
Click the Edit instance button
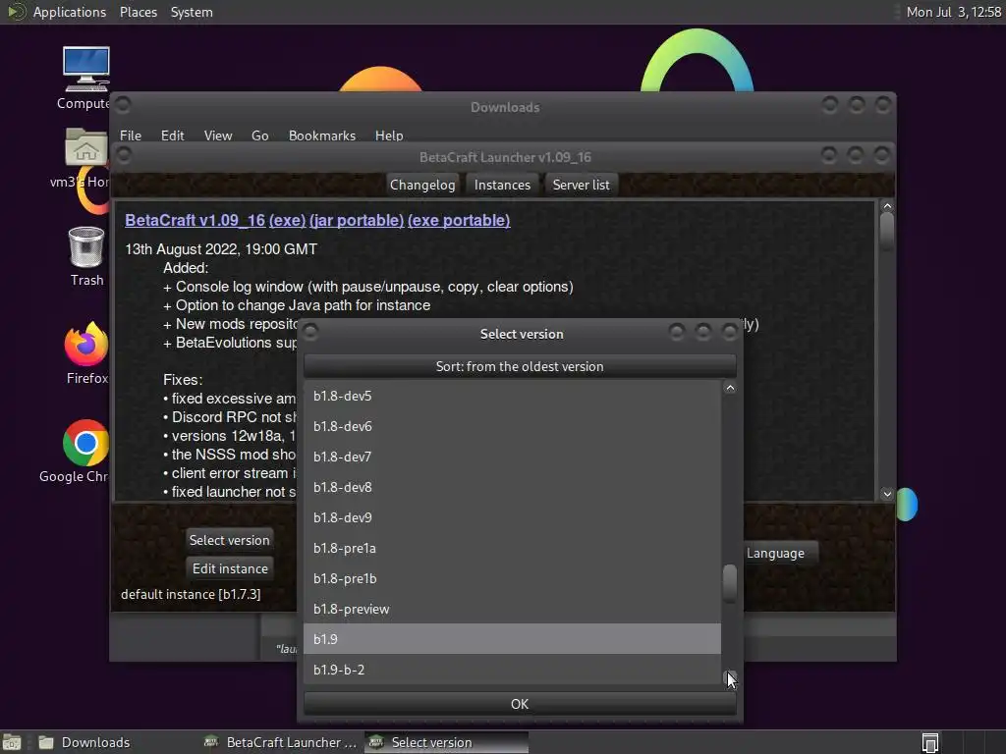(230, 568)
